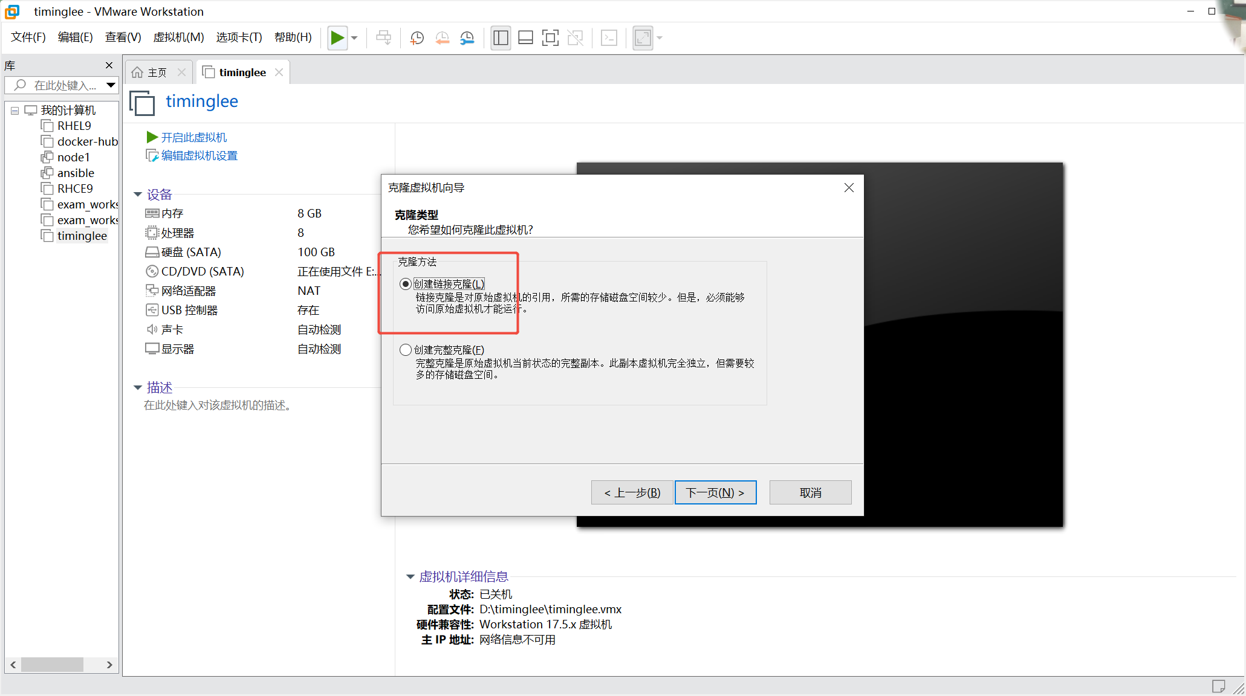Collapse the 设备 section
Viewport: 1246px width, 696px height.
point(138,195)
